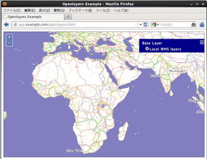Open the ツール (Tools) menu
Screen dimensions: 207x159
pos(103,10)
